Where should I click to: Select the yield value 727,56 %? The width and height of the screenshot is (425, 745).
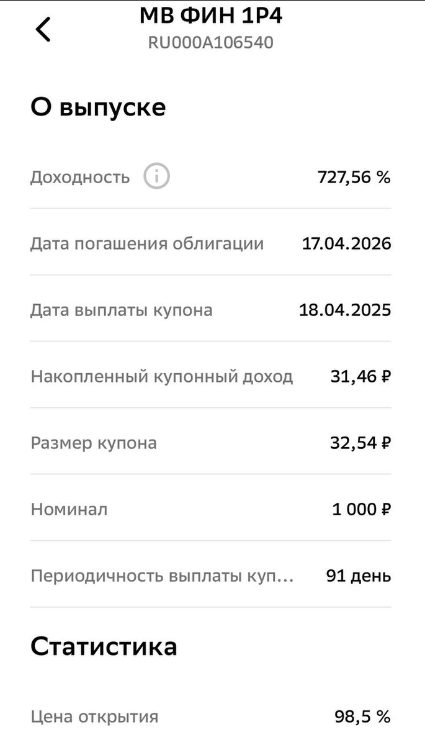pos(354,177)
